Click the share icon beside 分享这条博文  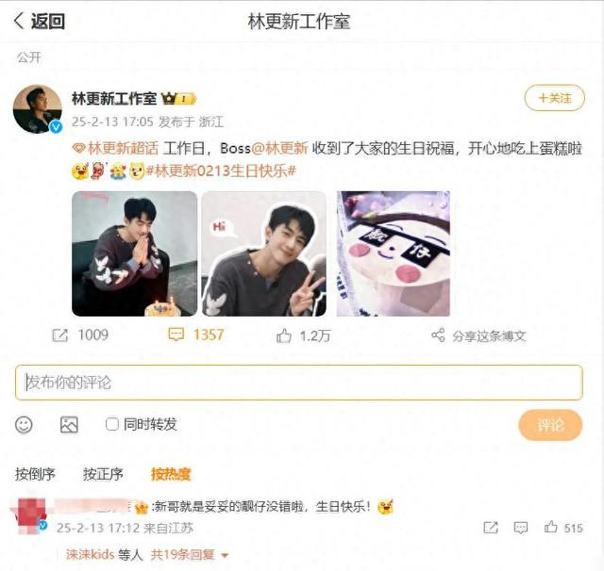(438, 335)
